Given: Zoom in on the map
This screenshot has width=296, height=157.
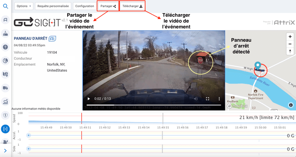Looking at the screenshot, I should tap(290, 37).
